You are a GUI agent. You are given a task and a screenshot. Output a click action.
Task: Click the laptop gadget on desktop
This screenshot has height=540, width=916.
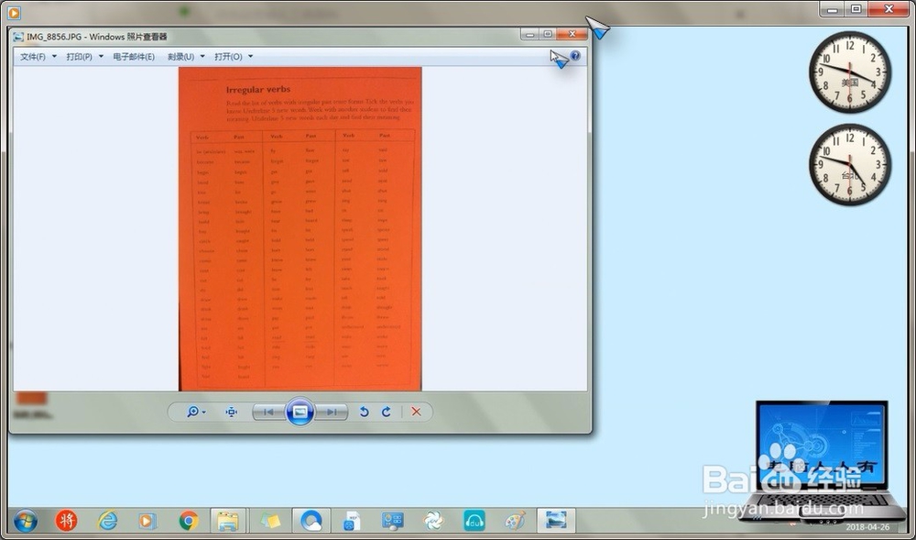point(822,460)
